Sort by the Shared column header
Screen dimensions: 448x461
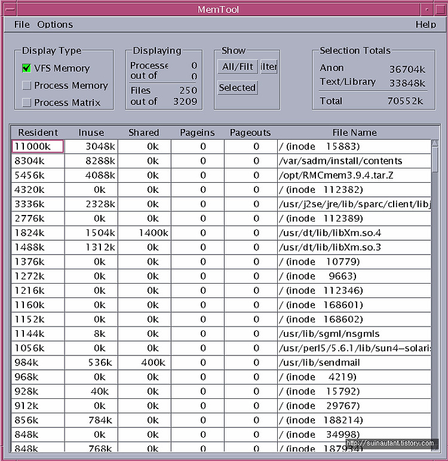pos(144,133)
